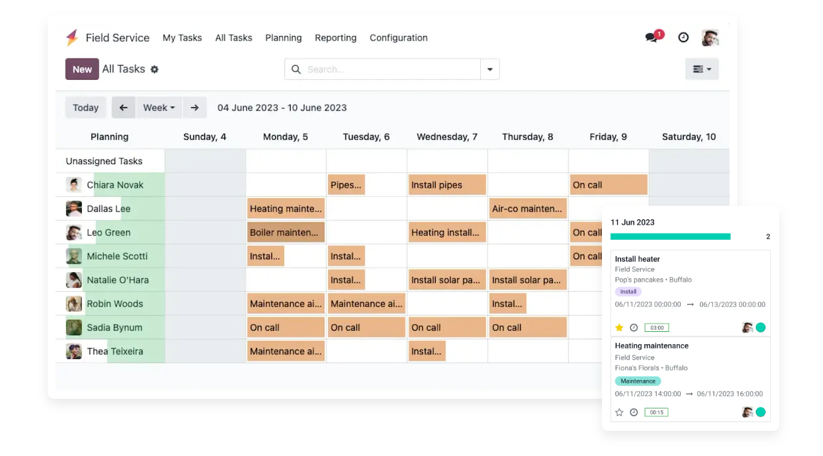Click the magnifier search icon

pyautogui.click(x=296, y=69)
